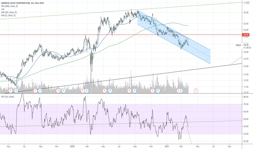Viewport: 253px width, 149px height.
Task: Select the earnings E marker at November 2019
Action: pyautogui.click(x=58, y=91)
